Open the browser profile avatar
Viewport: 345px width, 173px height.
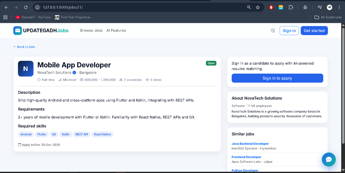(x=330, y=7)
